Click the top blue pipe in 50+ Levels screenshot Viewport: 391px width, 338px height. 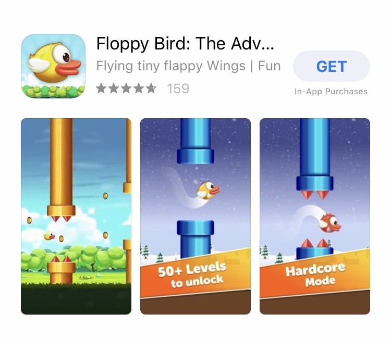195,141
